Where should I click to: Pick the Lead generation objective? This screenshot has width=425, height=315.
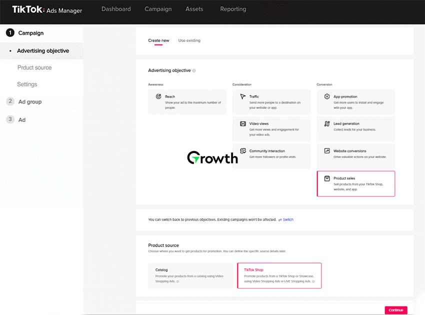(x=356, y=129)
